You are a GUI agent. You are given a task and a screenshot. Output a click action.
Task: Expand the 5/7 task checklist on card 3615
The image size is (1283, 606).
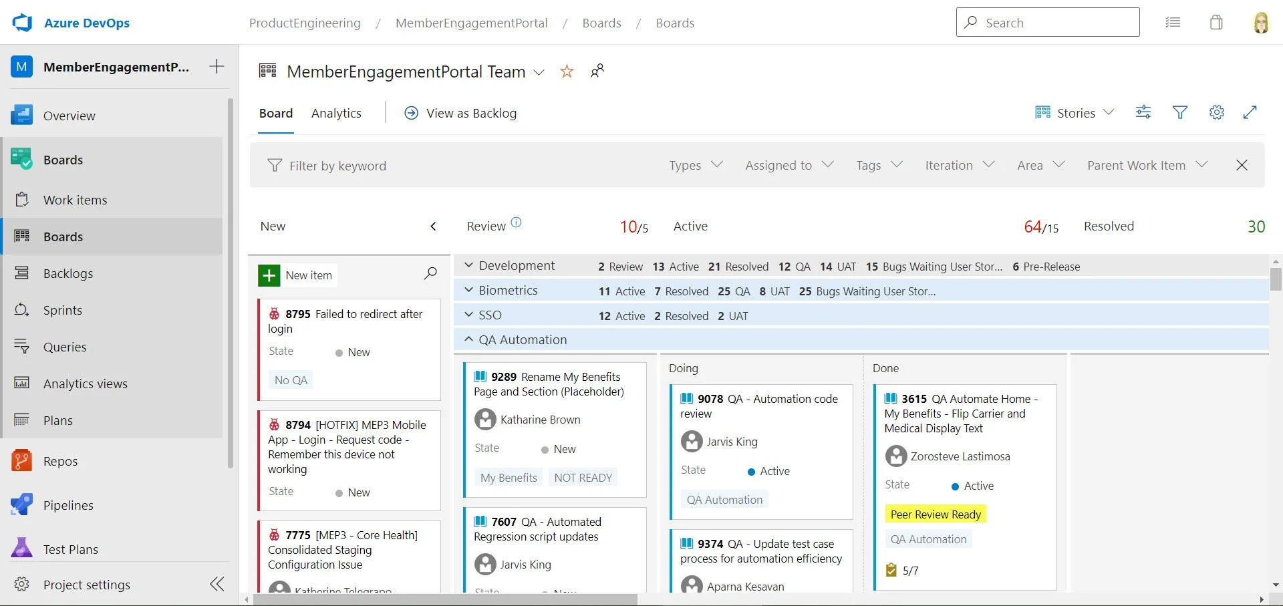pos(902,571)
